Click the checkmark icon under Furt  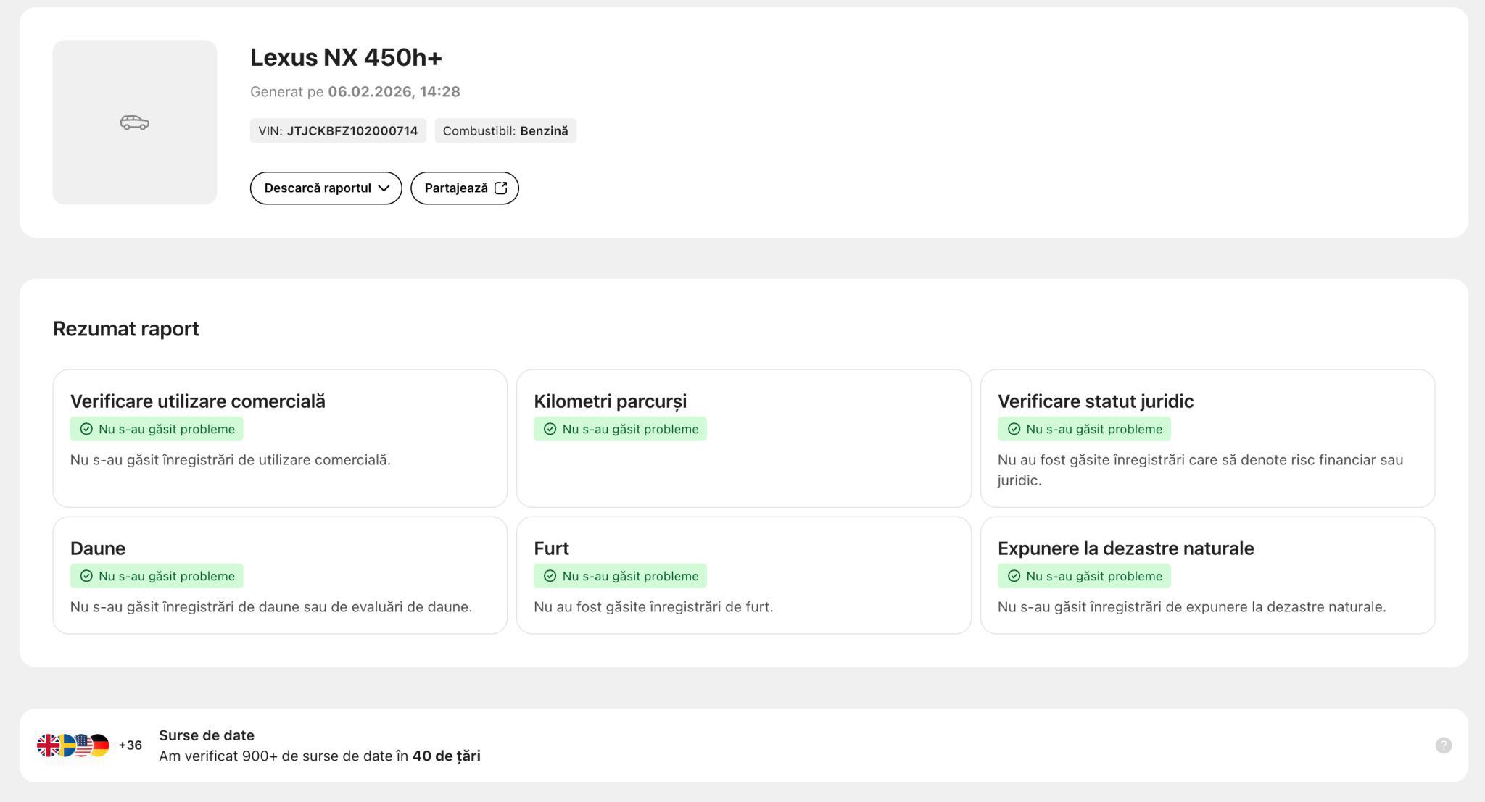pos(550,576)
